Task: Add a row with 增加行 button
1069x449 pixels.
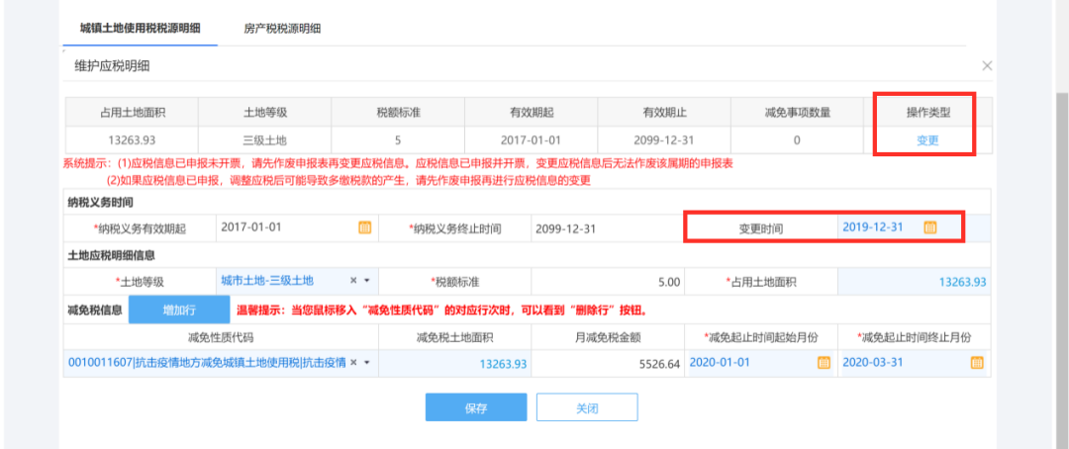Action: 179,310
